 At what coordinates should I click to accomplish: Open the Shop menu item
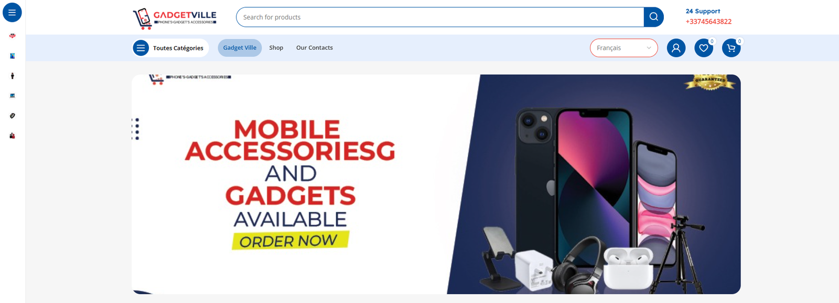click(276, 48)
